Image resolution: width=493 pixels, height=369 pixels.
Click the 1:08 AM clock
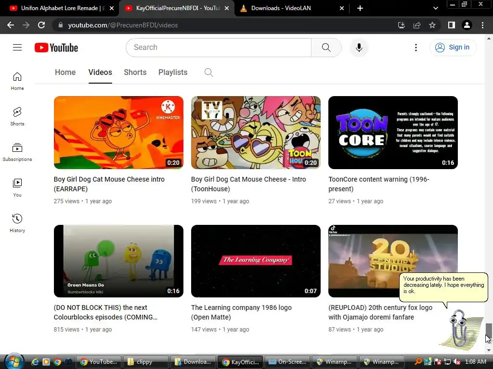tap(476, 362)
